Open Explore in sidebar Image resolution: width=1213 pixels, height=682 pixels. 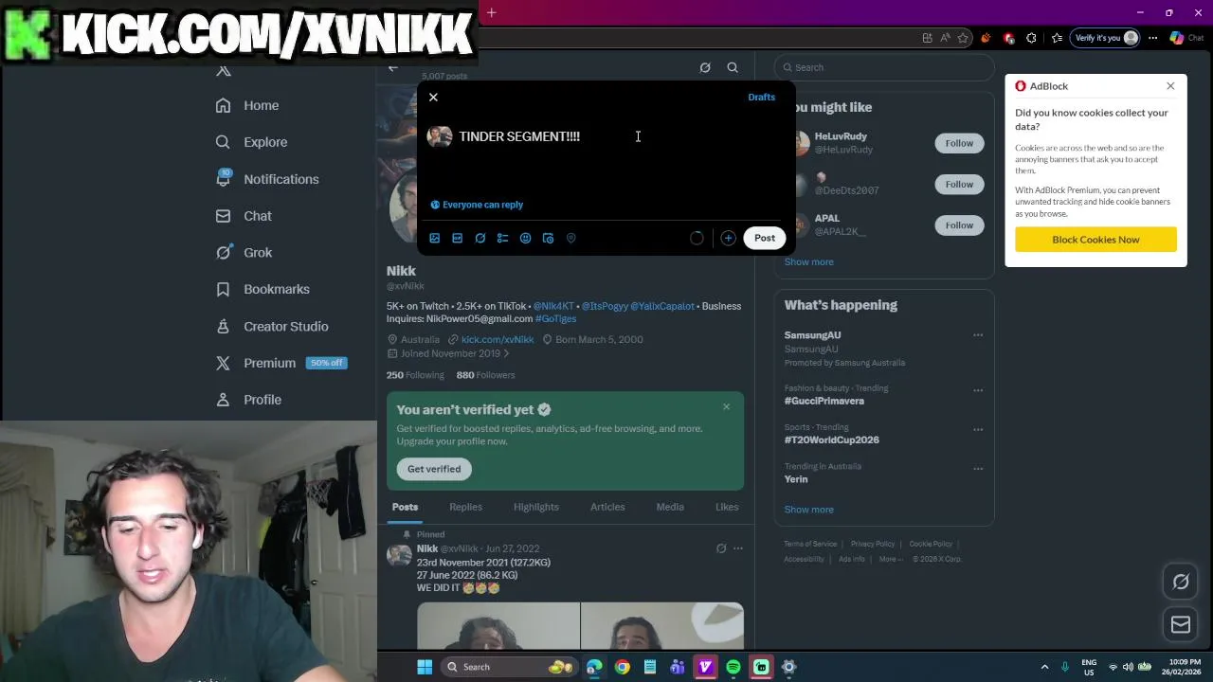coord(251,142)
